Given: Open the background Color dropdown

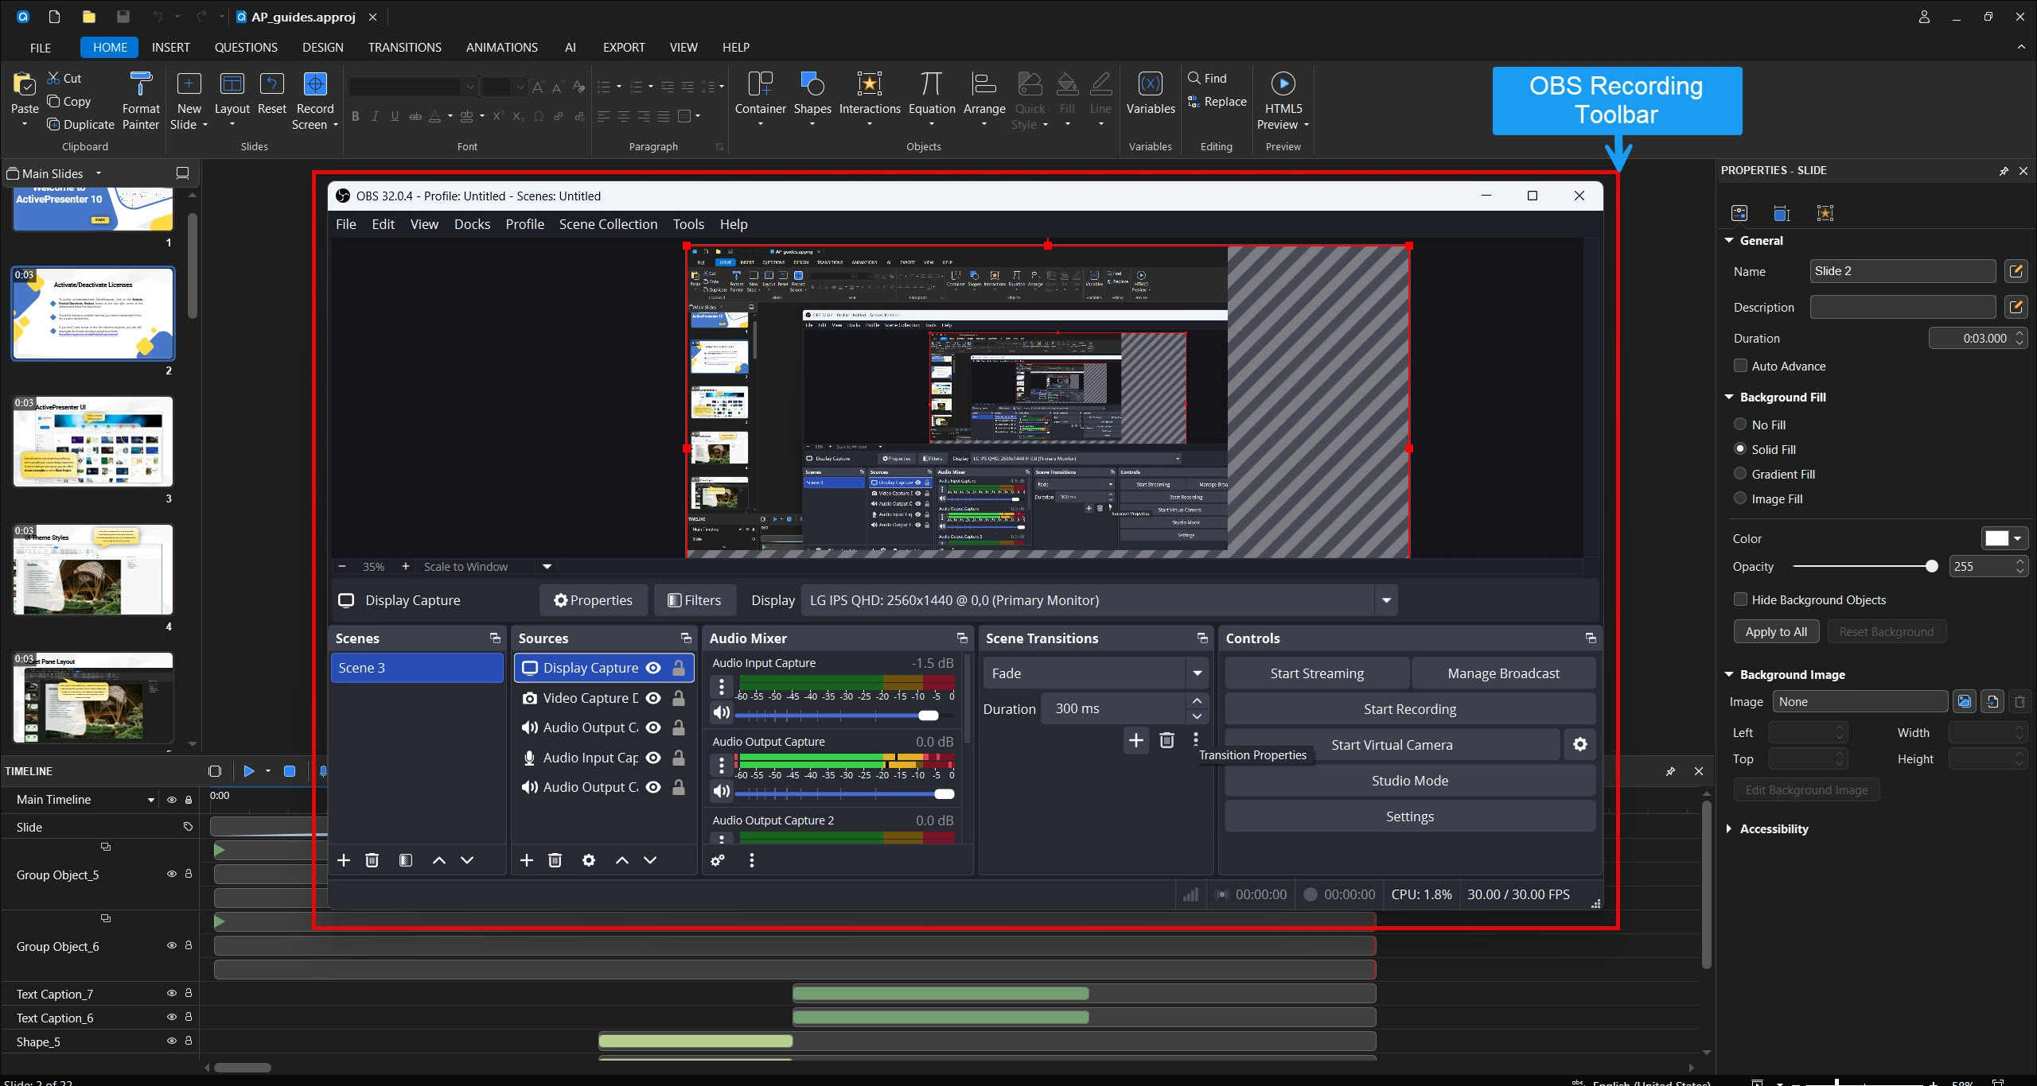Looking at the screenshot, I should [x=2017, y=538].
